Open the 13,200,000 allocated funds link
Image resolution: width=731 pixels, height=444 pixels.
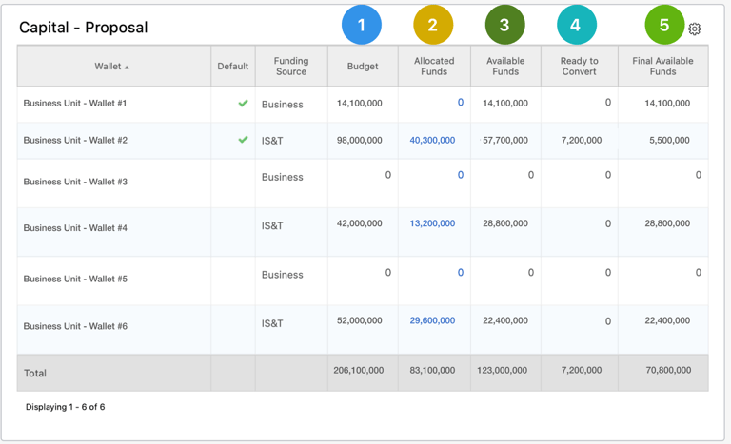pyautogui.click(x=432, y=223)
